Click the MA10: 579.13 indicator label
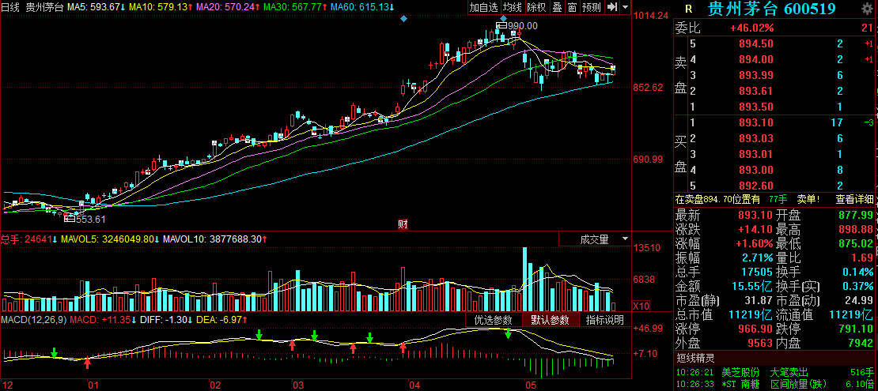 [161, 7]
